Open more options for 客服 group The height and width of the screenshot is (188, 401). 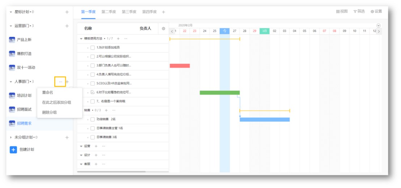point(104,164)
